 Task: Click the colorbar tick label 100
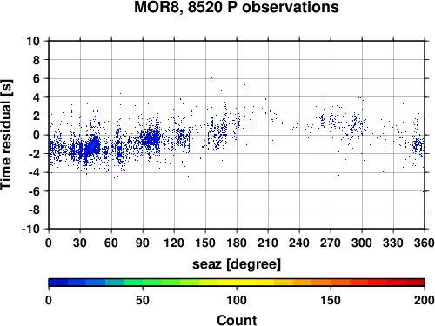coord(237,300)
